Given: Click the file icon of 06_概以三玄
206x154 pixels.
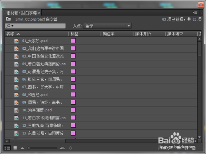Looking at the screenshot, I should (16, 79).
